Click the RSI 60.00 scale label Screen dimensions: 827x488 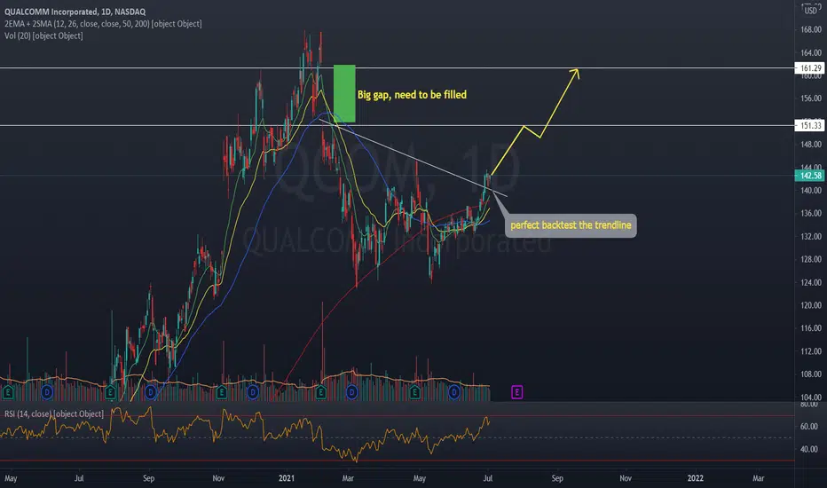[x=811, y=426]
